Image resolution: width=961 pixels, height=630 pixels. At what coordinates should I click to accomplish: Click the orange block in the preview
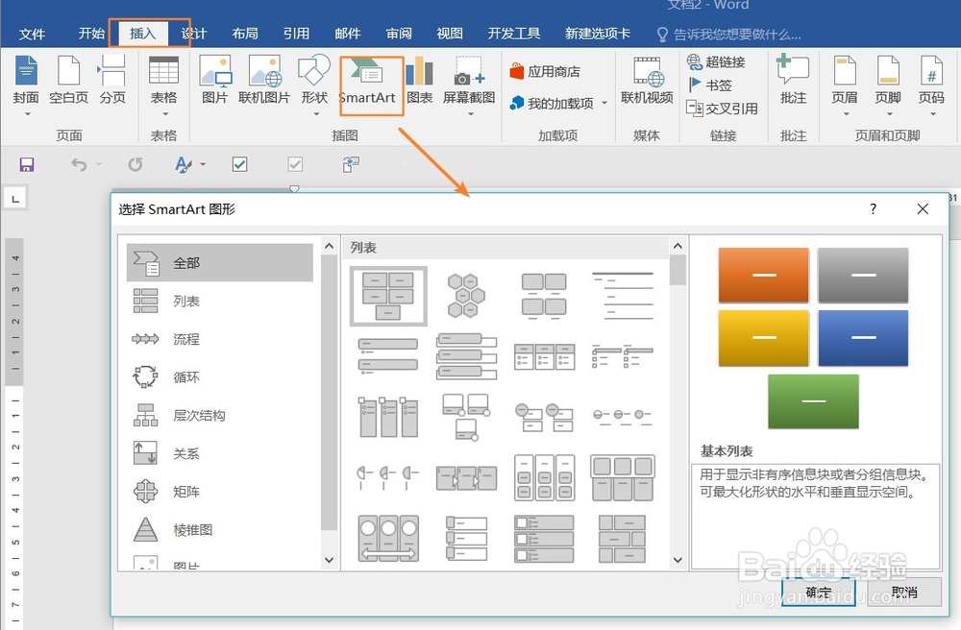[764, 275]
